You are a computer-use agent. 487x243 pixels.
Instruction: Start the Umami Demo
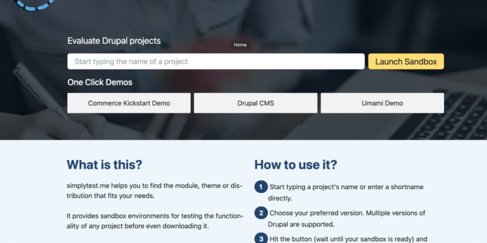pos(382,103)
